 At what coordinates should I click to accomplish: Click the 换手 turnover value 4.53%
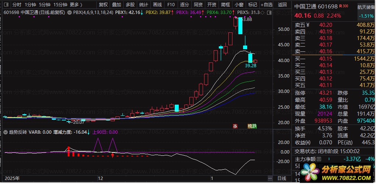coord(325,129)
